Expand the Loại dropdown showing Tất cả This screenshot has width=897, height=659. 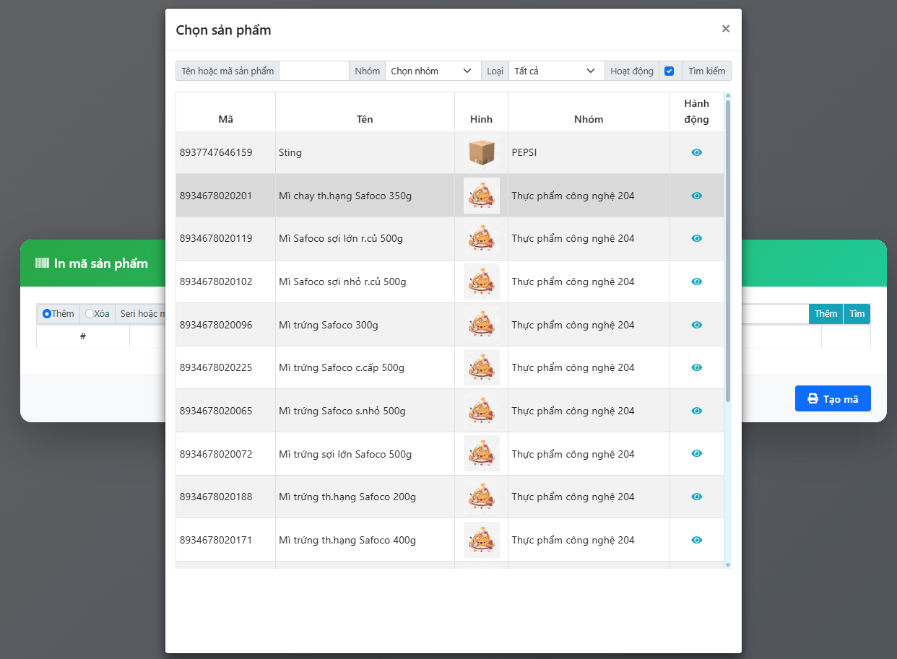(555, 71)
